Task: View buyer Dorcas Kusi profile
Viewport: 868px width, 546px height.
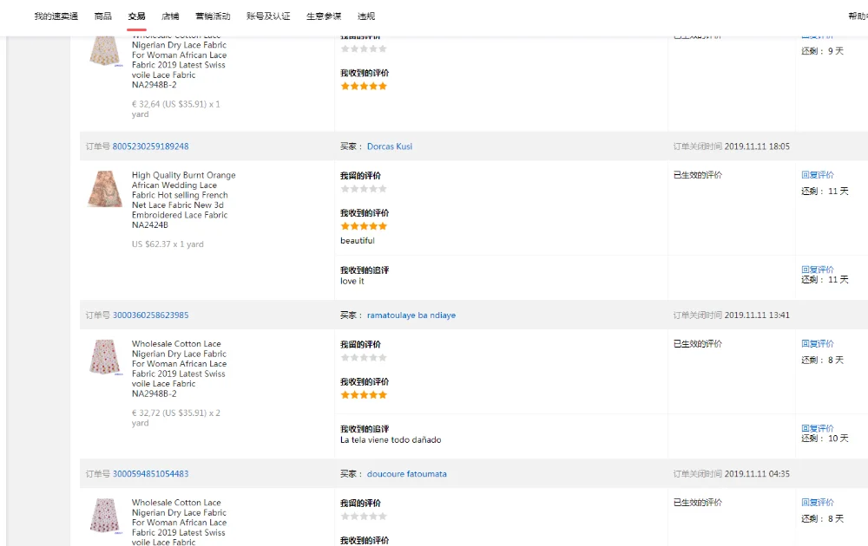Action: click(x=390, y=146)
